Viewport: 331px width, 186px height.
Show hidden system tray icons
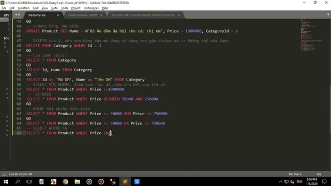click(280, 181)
